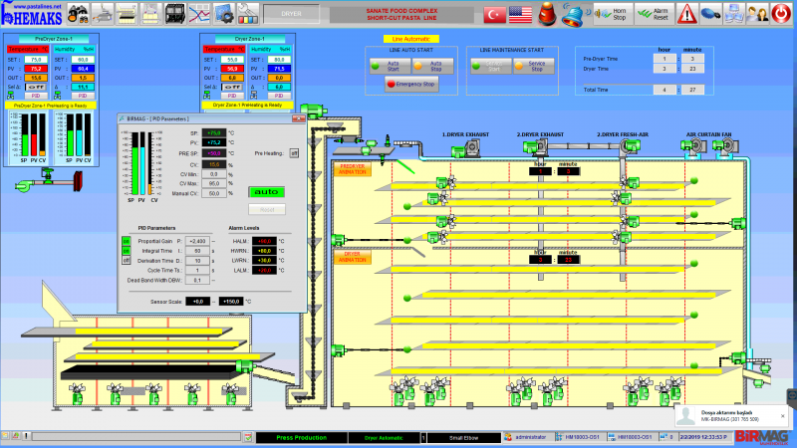This screenshot has height=448, width=797.
Task: Click the line Auto Start button
Action: (x=390, y=66)
